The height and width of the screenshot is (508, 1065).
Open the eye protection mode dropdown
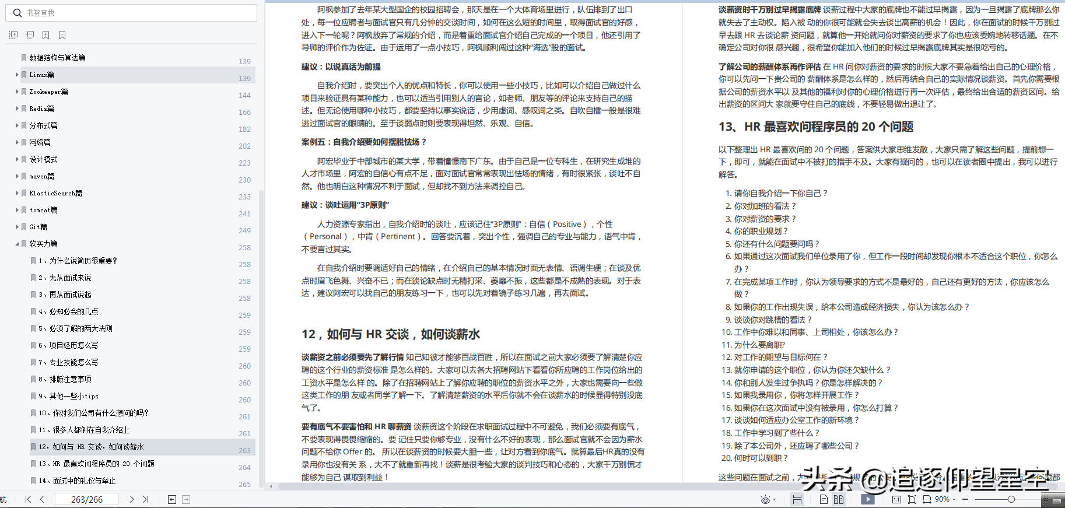tap(775, 500)
